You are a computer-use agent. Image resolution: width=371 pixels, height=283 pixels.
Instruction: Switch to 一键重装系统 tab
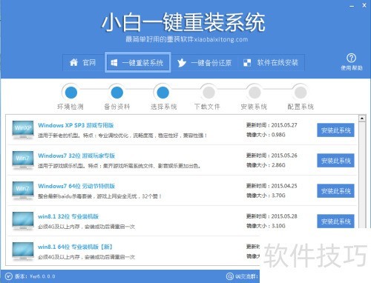138,62
